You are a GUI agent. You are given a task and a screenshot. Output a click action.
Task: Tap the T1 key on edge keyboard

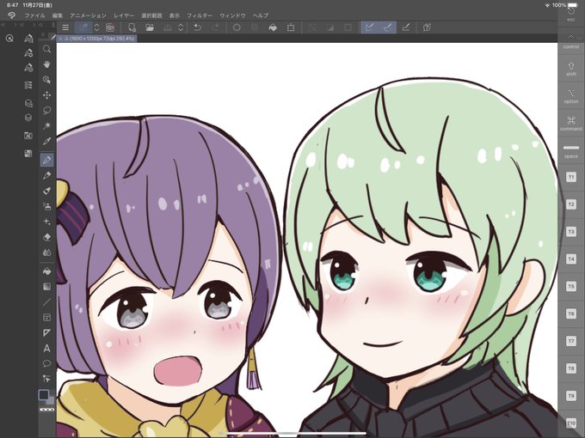tap(571, 177)
